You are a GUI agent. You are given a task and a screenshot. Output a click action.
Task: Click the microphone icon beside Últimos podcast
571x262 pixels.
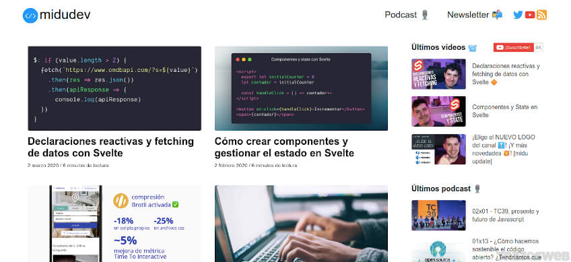tap(477, 189)
